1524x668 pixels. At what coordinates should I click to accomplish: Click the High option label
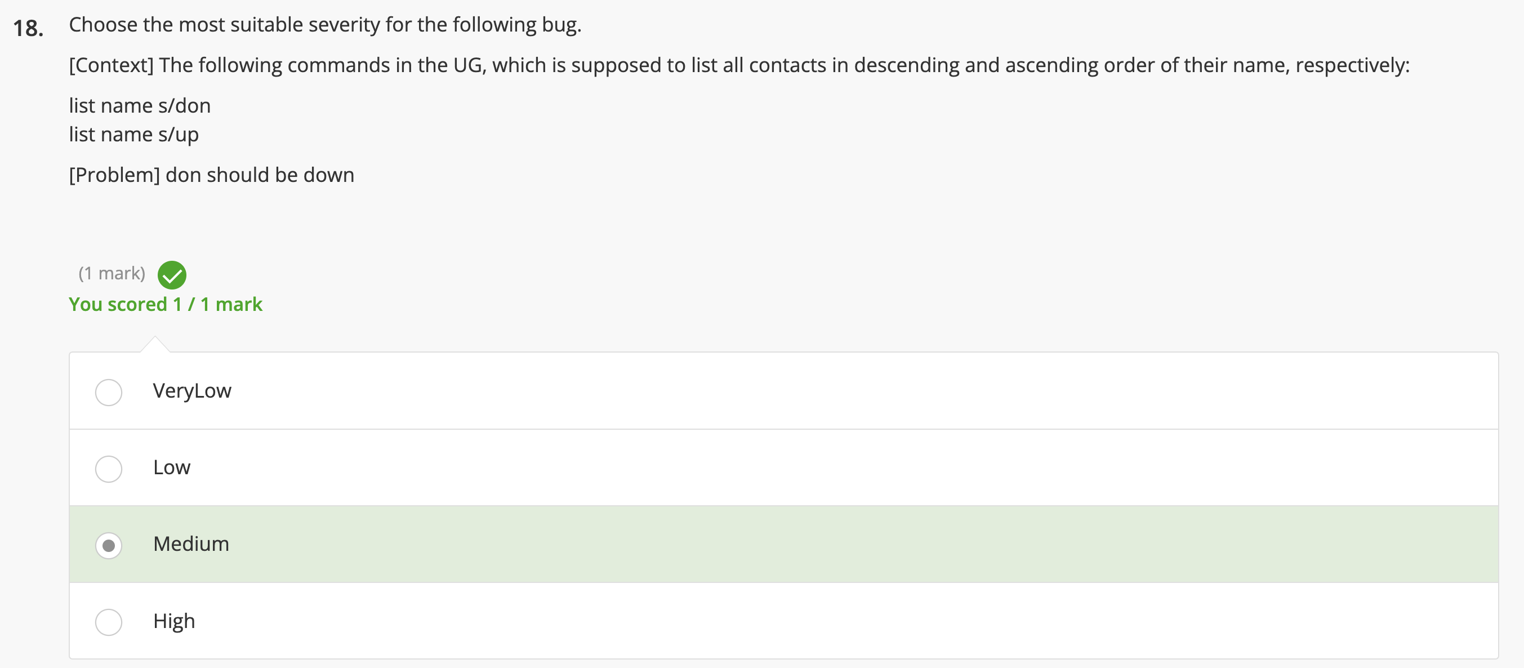174,621
